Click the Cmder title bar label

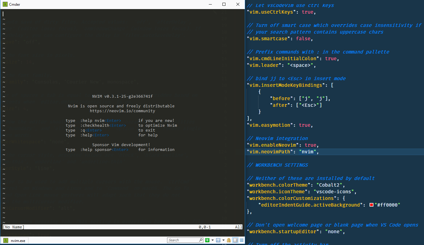14,4
